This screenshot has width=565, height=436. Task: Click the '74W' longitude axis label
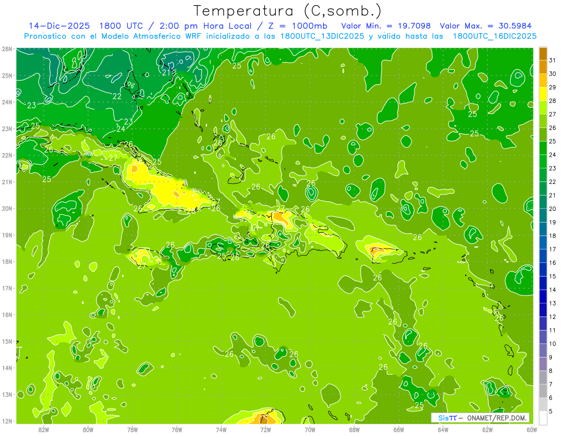point(221,429)
